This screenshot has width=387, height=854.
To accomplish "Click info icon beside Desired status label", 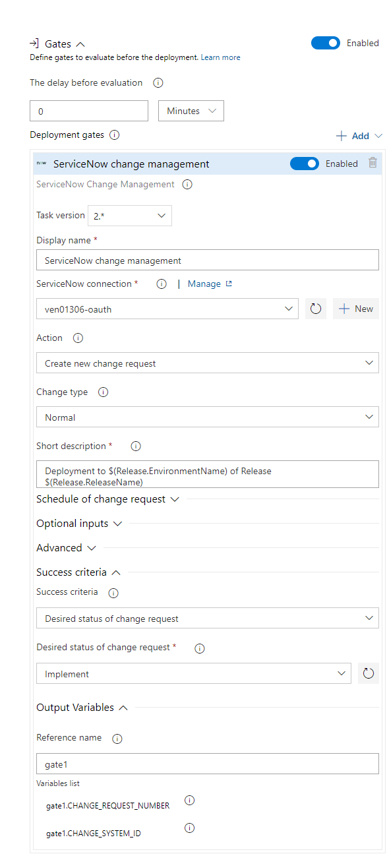I will point(200,648).
